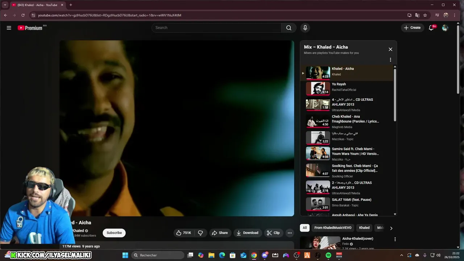Play Cheb Khaled - Ana l'maghboune
464x261 pixels.
(347, 122)
